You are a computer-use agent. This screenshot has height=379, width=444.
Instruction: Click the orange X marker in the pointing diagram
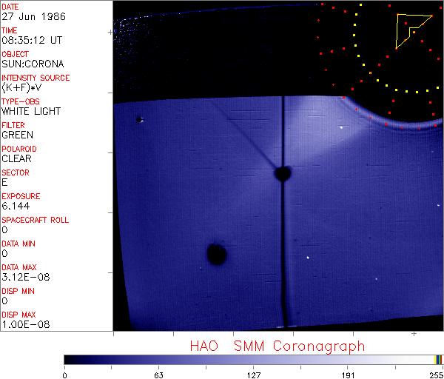tap(370, 73)
